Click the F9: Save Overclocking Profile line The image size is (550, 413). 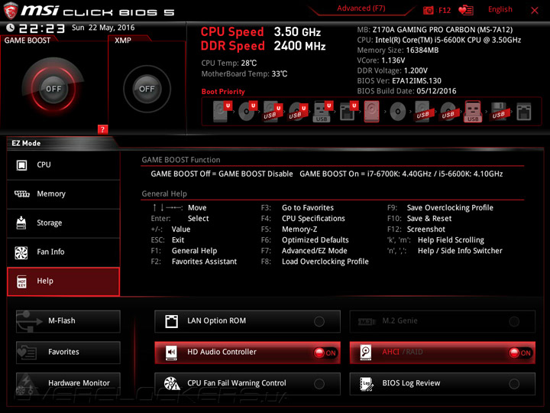tap(440, 208)
